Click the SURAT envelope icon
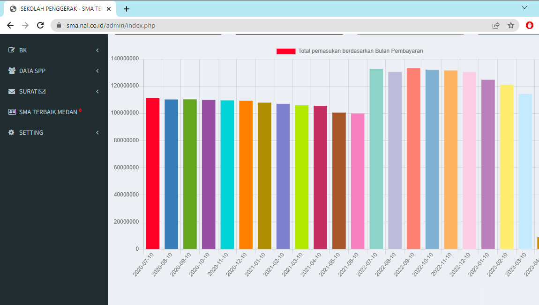The width and height of the screenshot is (539, 305). coord(12,91)
